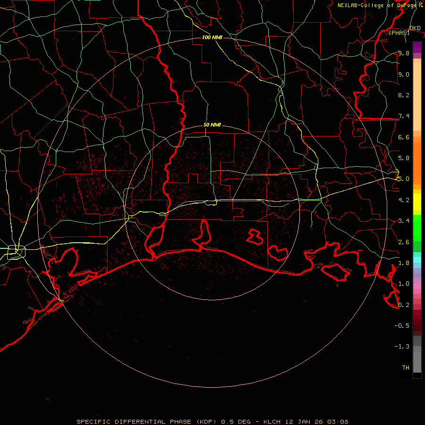The image size is (425, 425).
Task: Click the 4.2 legend value
Action: pos(404,200)
